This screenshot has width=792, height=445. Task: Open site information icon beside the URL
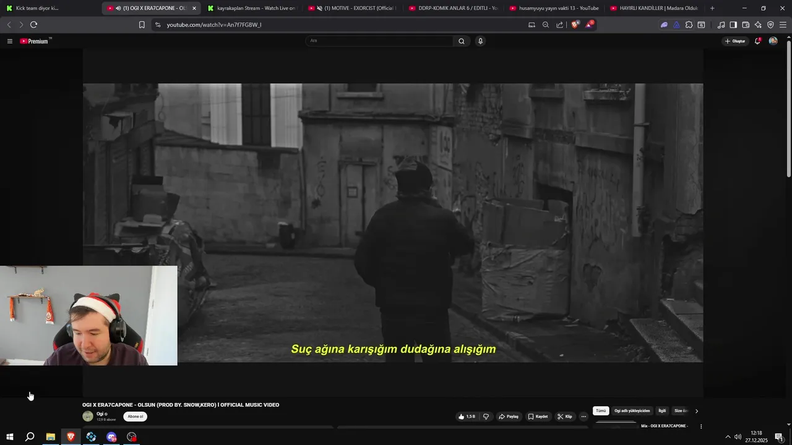coord(158,25)
